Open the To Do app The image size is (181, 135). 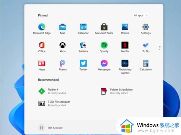click(x=146, y=47)
